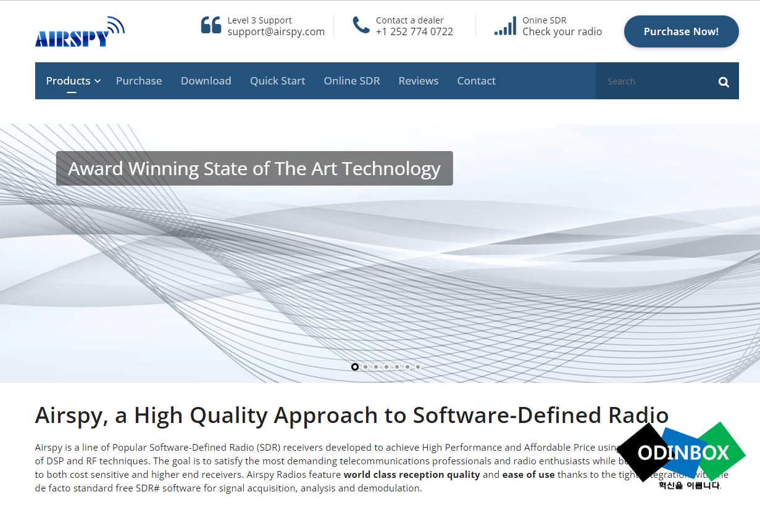Click the Online SDR header label
The height and width of the screenshot is (505, 760).
point(545,20)
